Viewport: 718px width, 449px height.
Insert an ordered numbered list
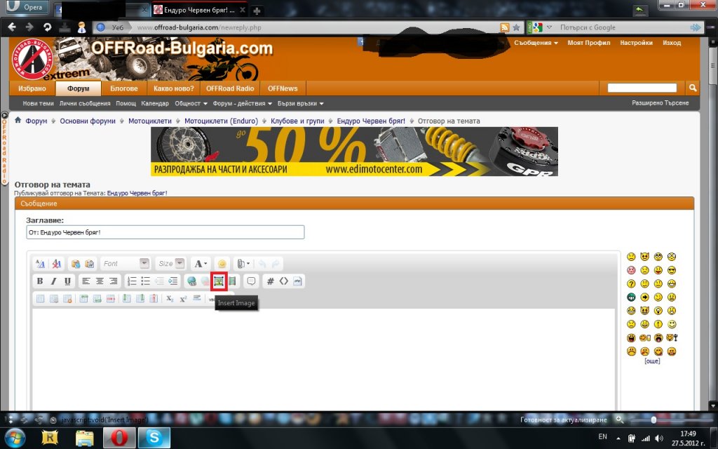pyautogui.click(x=132, y=281)
